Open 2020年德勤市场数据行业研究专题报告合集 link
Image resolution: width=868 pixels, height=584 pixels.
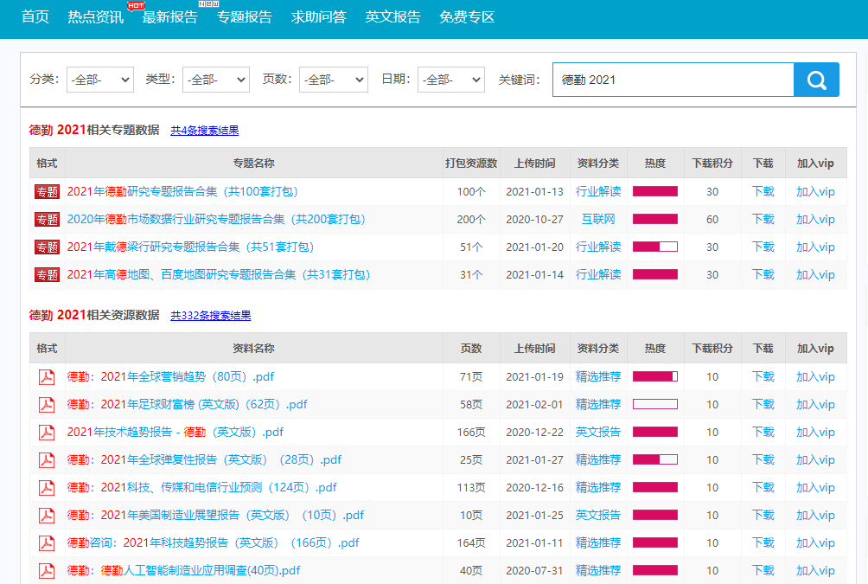tap(216, 220)
